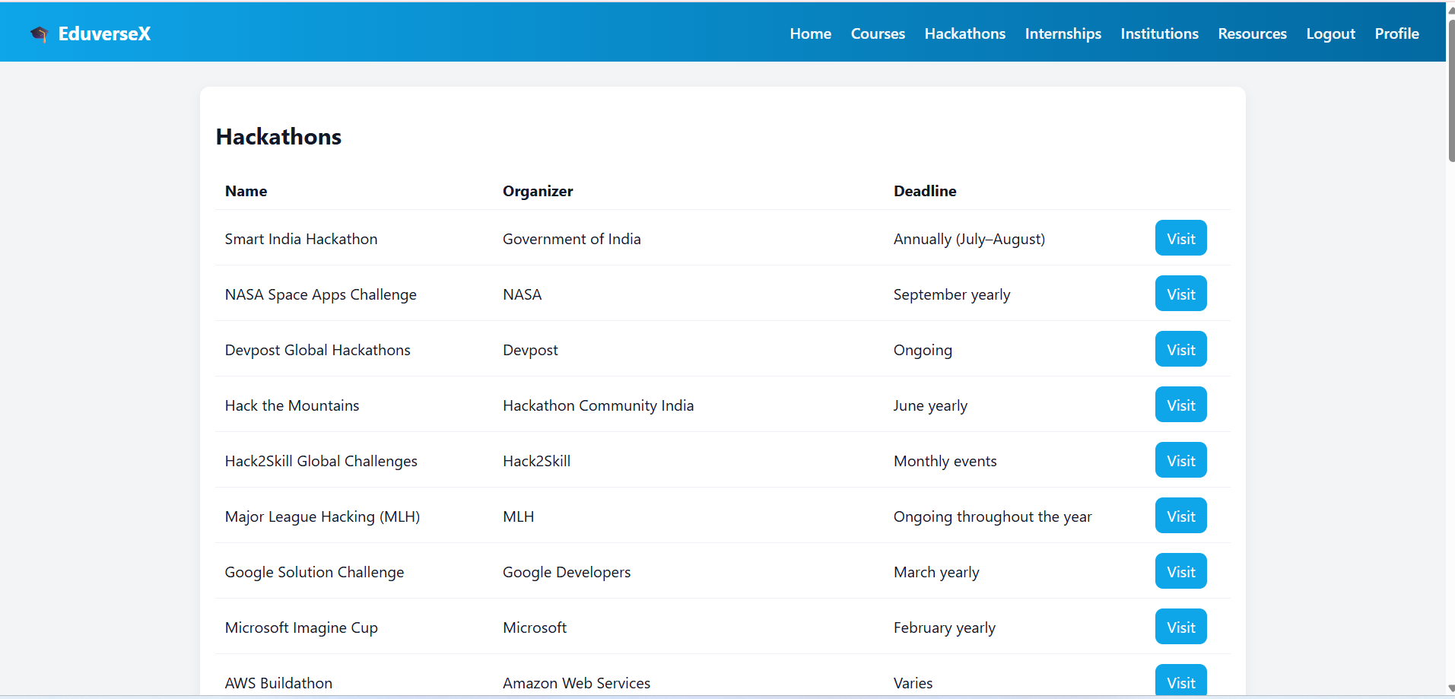Open Hack the Mountains Visit button

tap(1180, 405)
